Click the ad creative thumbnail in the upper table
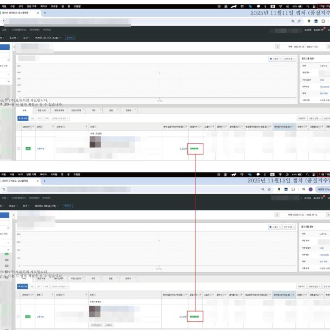Image resolution: width=330 pixels, height=330 pixels. [x=95, y=142]
